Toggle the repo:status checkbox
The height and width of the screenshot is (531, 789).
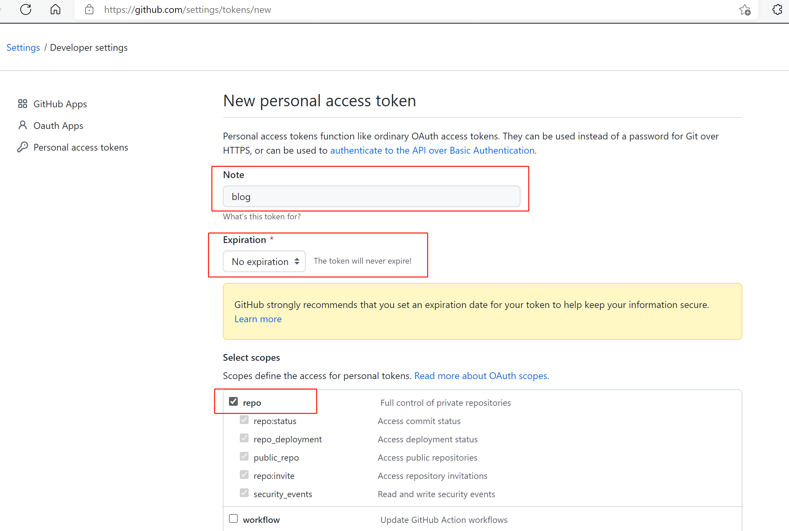[244, 420]
